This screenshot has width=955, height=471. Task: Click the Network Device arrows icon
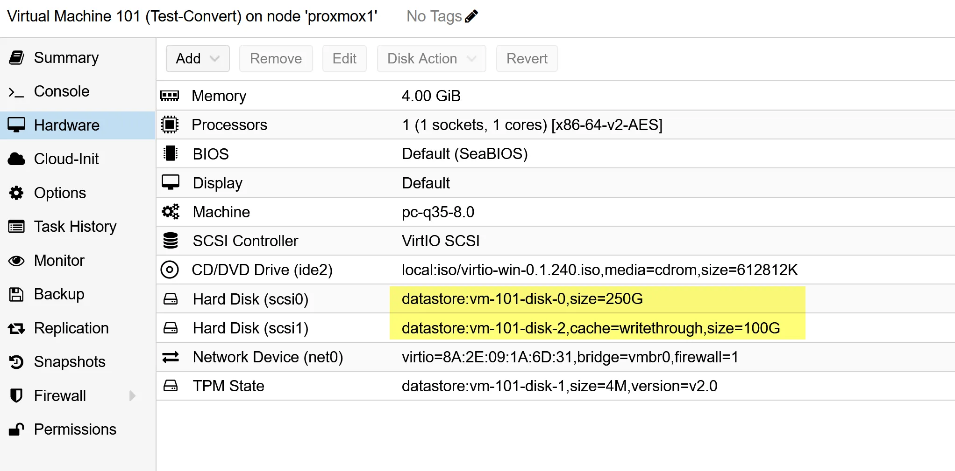point(170,357)
